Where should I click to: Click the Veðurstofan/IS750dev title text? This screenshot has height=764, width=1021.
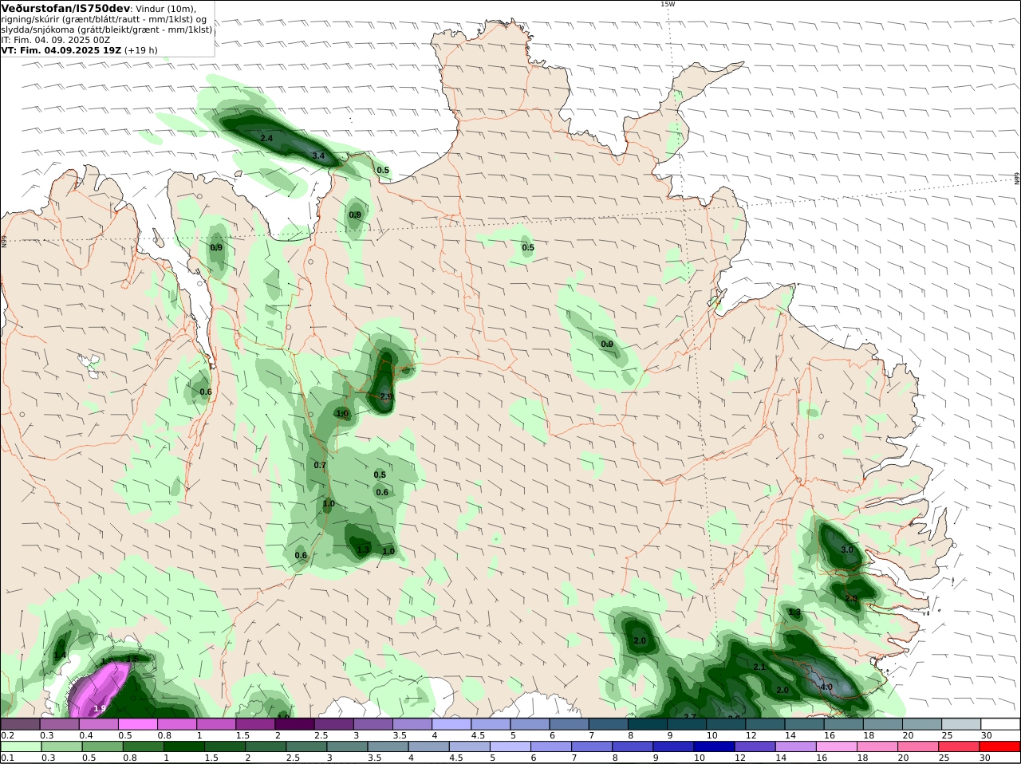point(65,8)
